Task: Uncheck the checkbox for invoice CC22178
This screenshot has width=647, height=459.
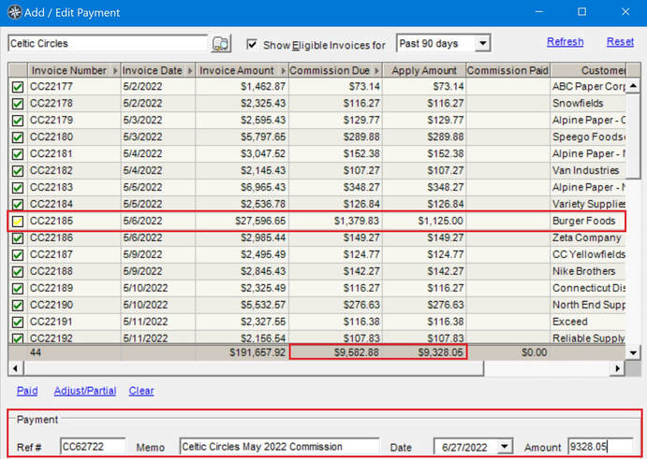Action: pyautogui.click(x=18, y=104)
